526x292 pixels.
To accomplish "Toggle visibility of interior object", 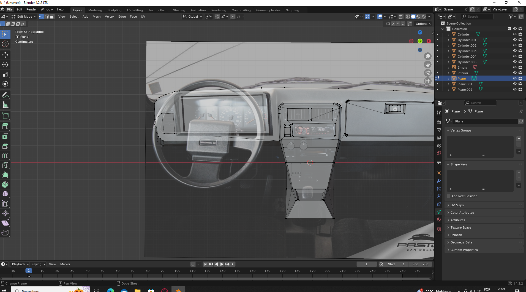I will pyautogui.click(x=514, y=73).
